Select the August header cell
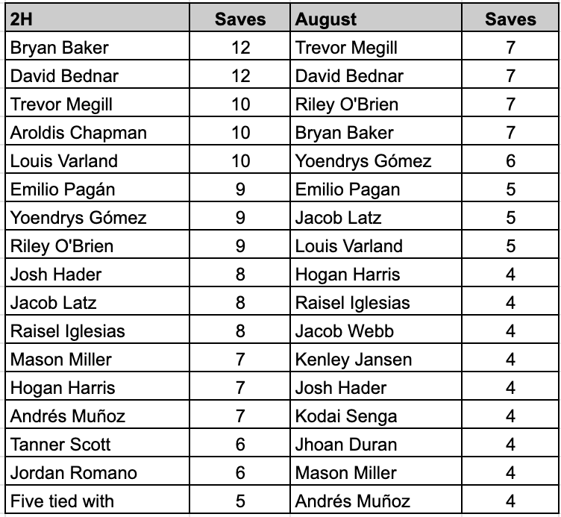Screen dimensions: 561x517 tap(376, 18)
